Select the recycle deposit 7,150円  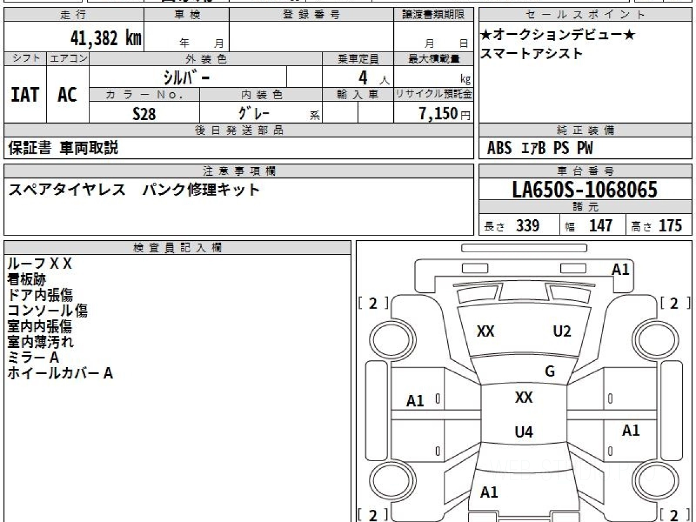click(x=445, y=114)
